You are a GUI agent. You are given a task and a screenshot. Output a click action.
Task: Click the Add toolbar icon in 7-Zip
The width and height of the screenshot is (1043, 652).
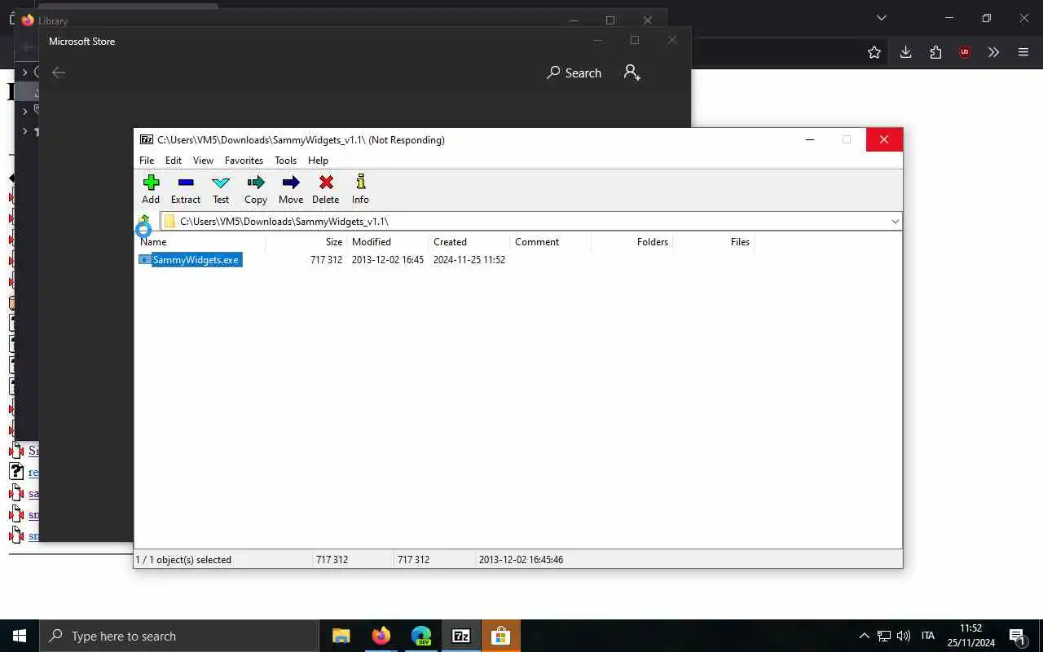(x=151, y=183)
